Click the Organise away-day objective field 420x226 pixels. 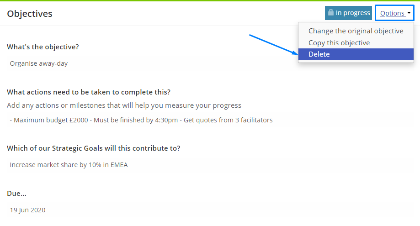(210, 63)
